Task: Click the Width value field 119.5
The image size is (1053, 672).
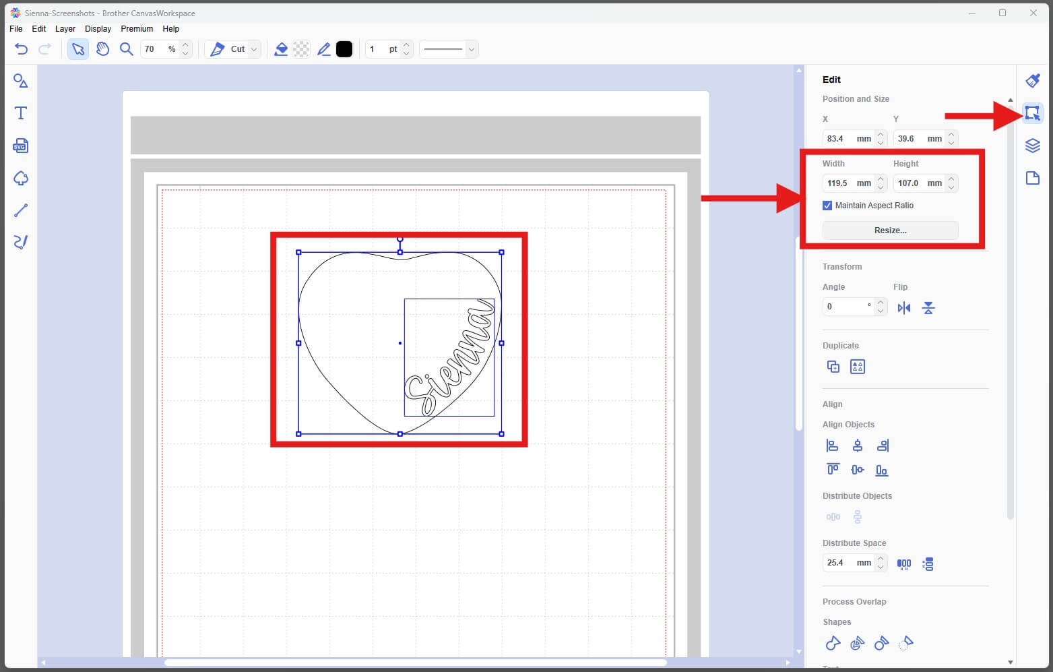Action: tap(848, 183)
